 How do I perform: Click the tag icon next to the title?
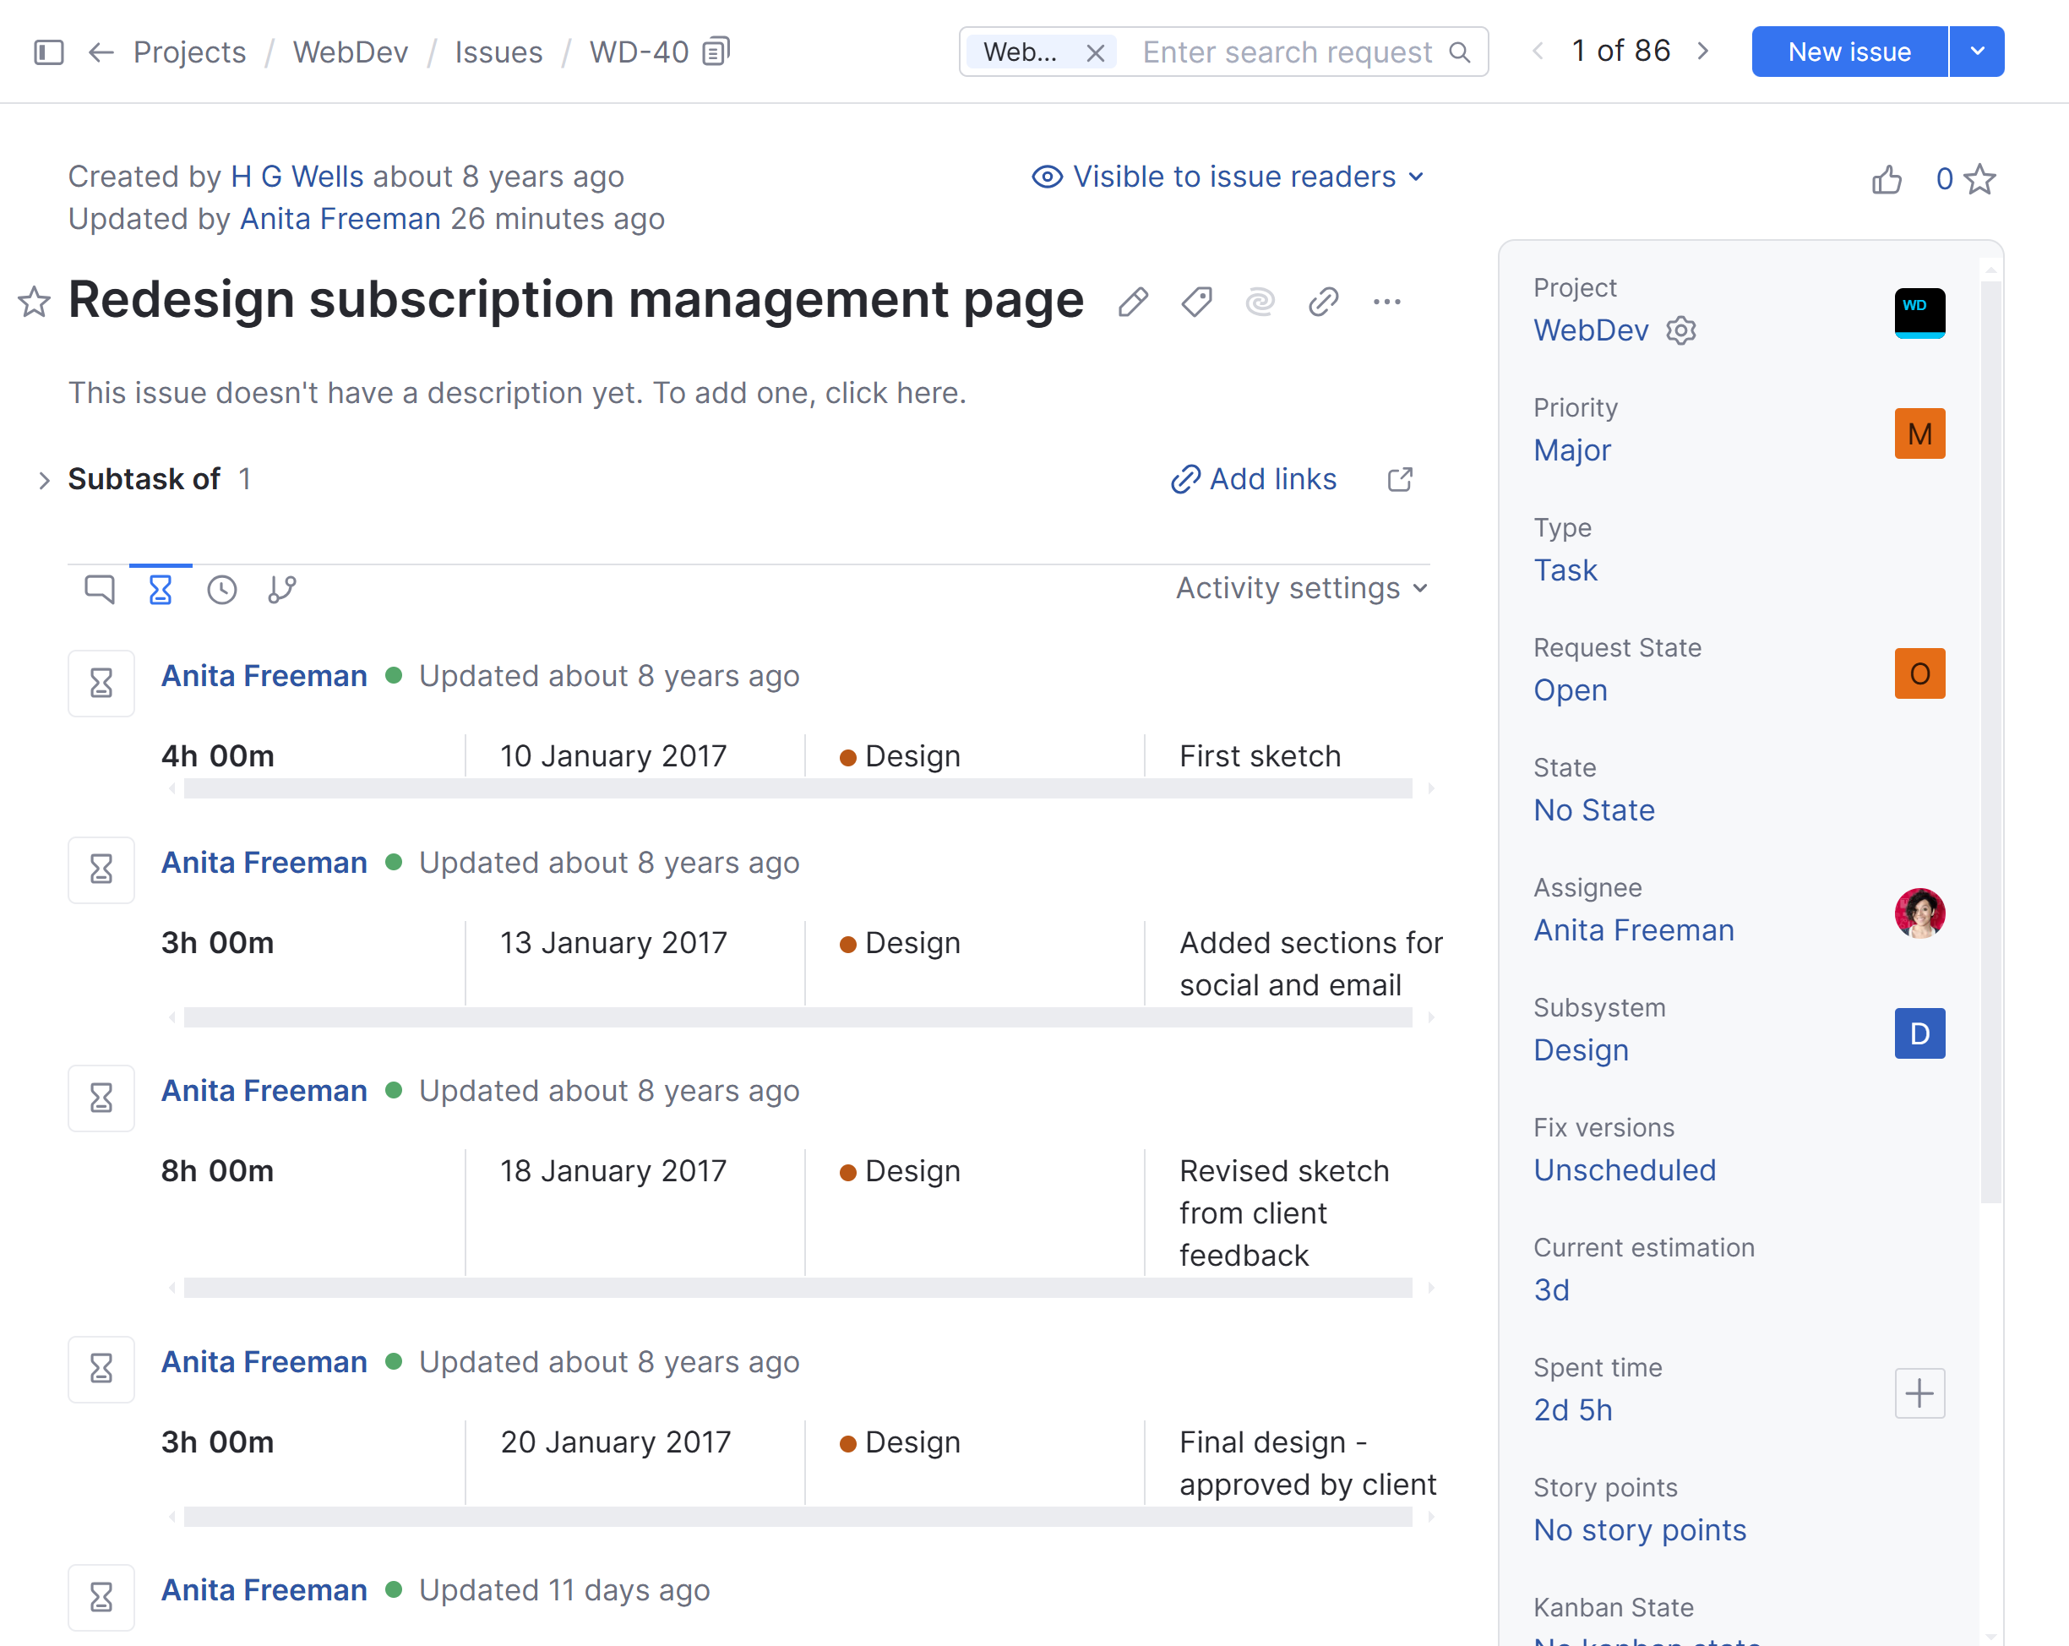[1195, 302]
